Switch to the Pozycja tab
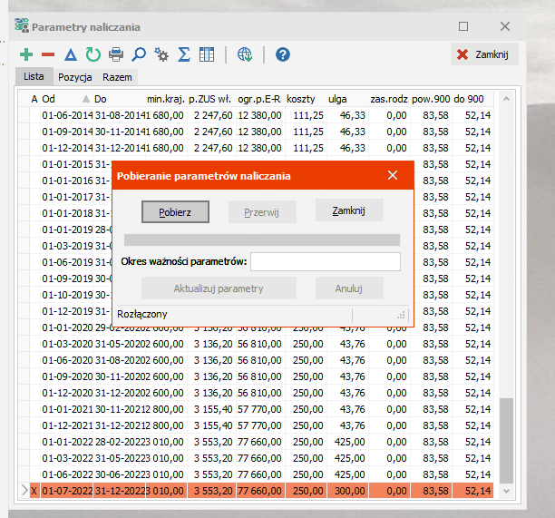555x518 pixels. [x=75, y=77]
